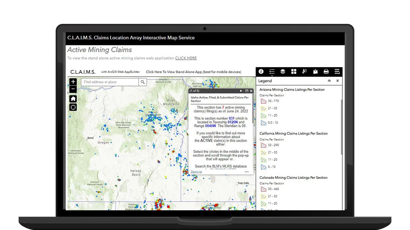
Task: Zoom in with the plus button
Action: [x=73, y=82]
